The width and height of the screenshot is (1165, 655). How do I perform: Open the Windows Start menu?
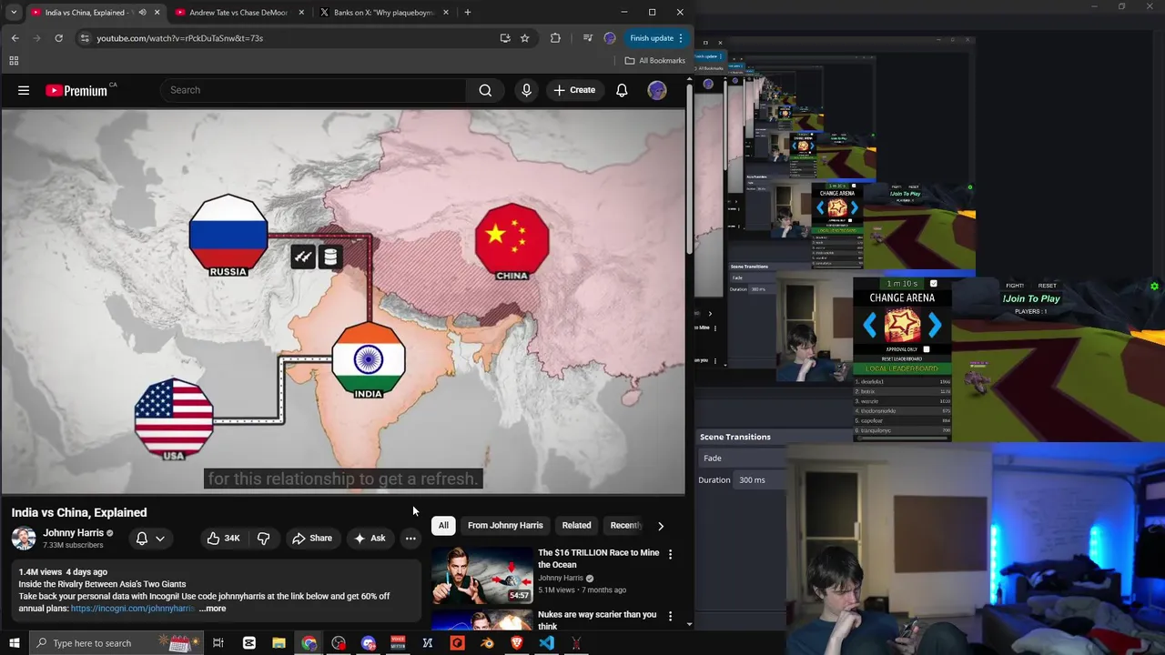click(15, 643)
